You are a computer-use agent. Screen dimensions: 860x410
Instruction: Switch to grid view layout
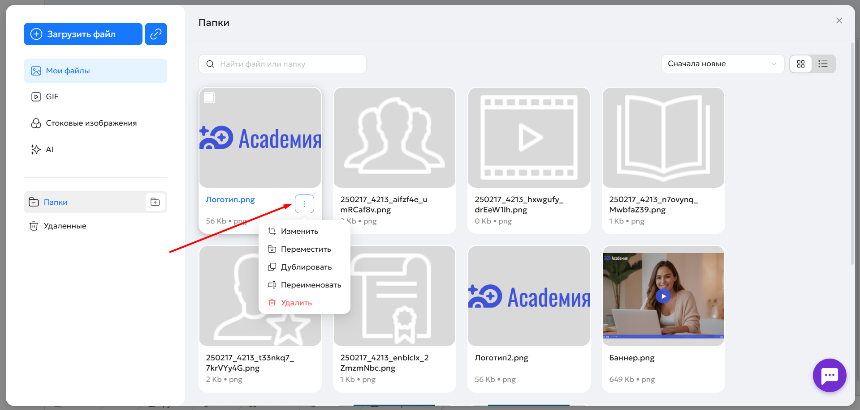click(801, 64)
